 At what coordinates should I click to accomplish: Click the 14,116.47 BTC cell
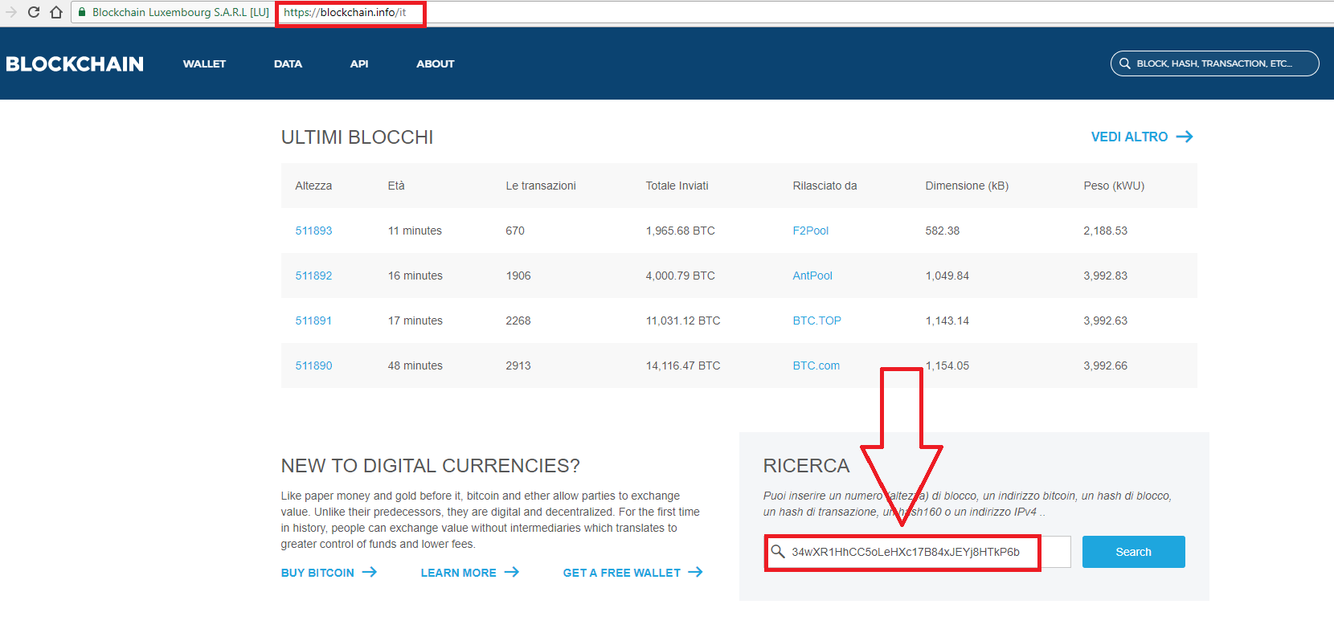click(683, 365)
